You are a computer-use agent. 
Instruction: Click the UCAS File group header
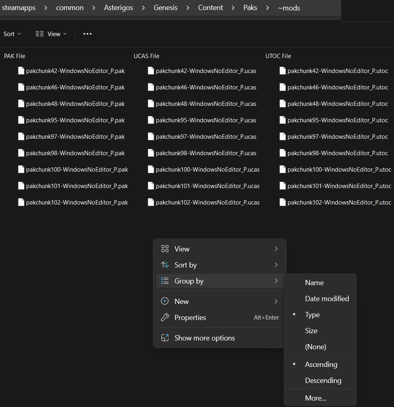pyautogui.click(x=147, y=56)
